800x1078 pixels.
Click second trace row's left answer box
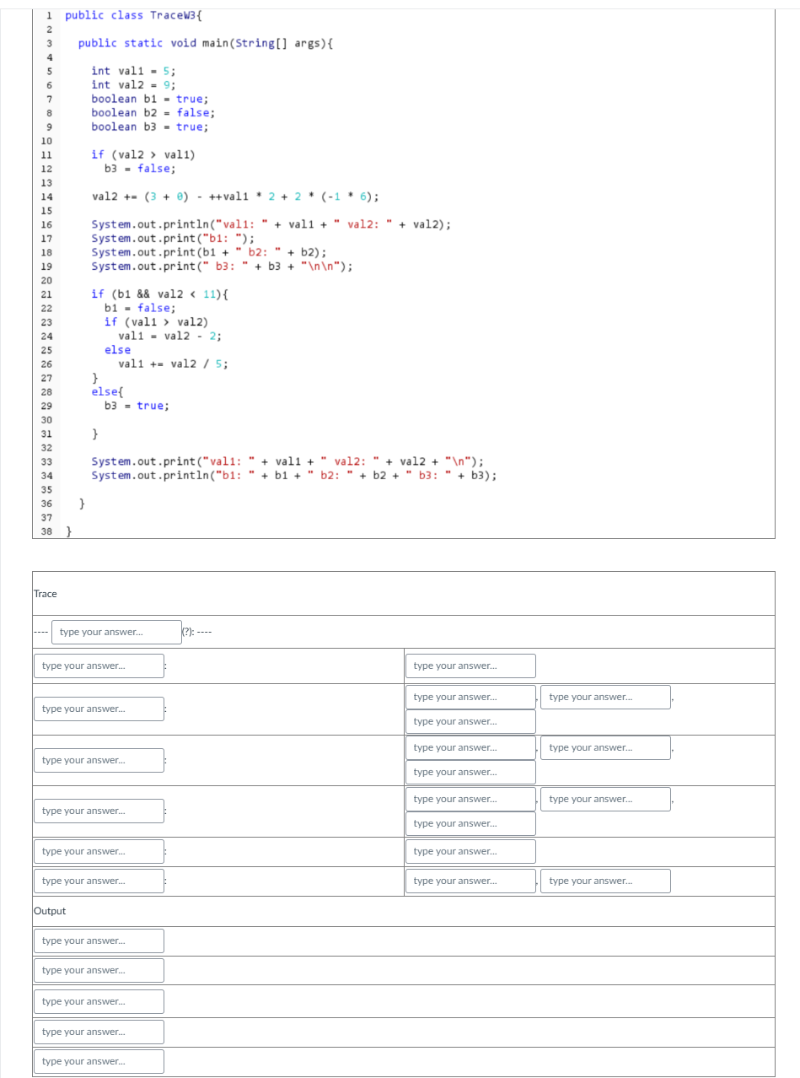[99, 709]
